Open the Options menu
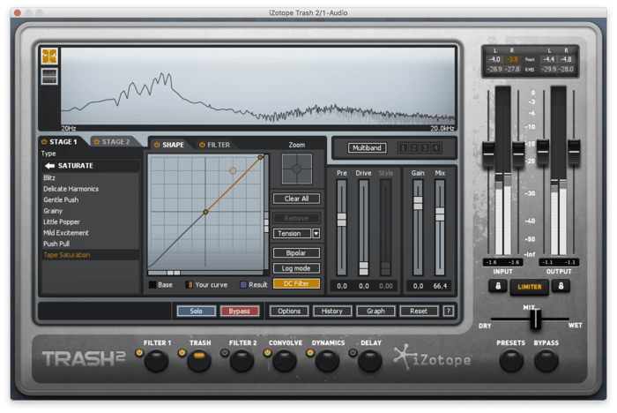617x413 pixels. [x=289, y=311]
